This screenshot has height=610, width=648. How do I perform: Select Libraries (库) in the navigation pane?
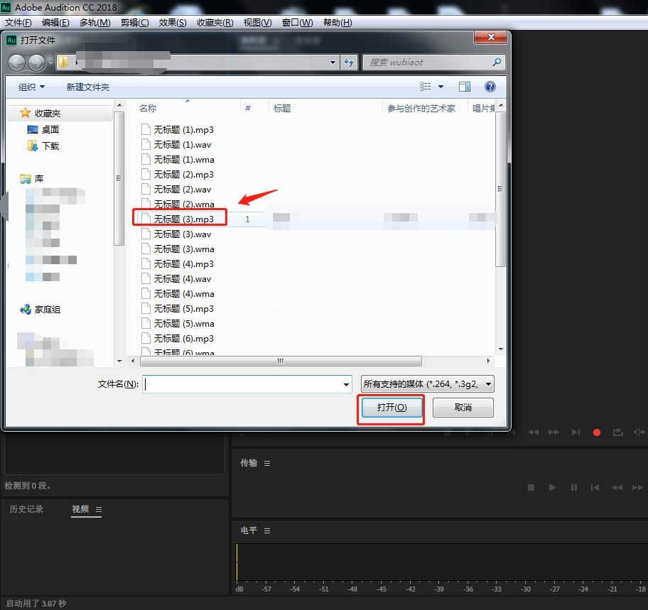pyautogui.click(x=32, y=179)
